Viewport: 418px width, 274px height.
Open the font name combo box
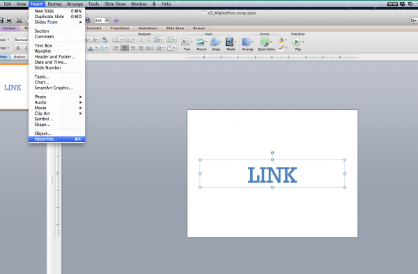22,40
